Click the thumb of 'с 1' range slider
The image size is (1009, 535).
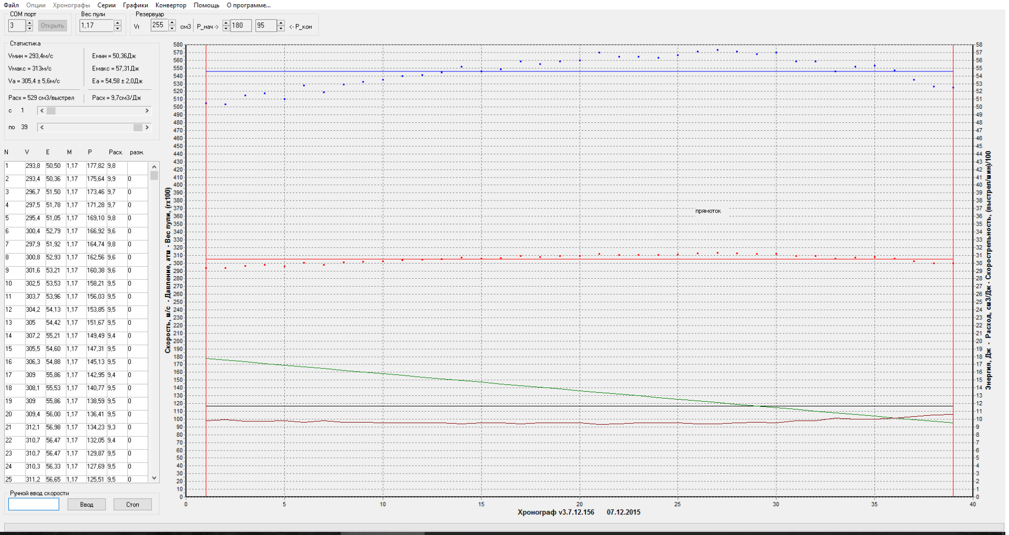tap(51, 111)
